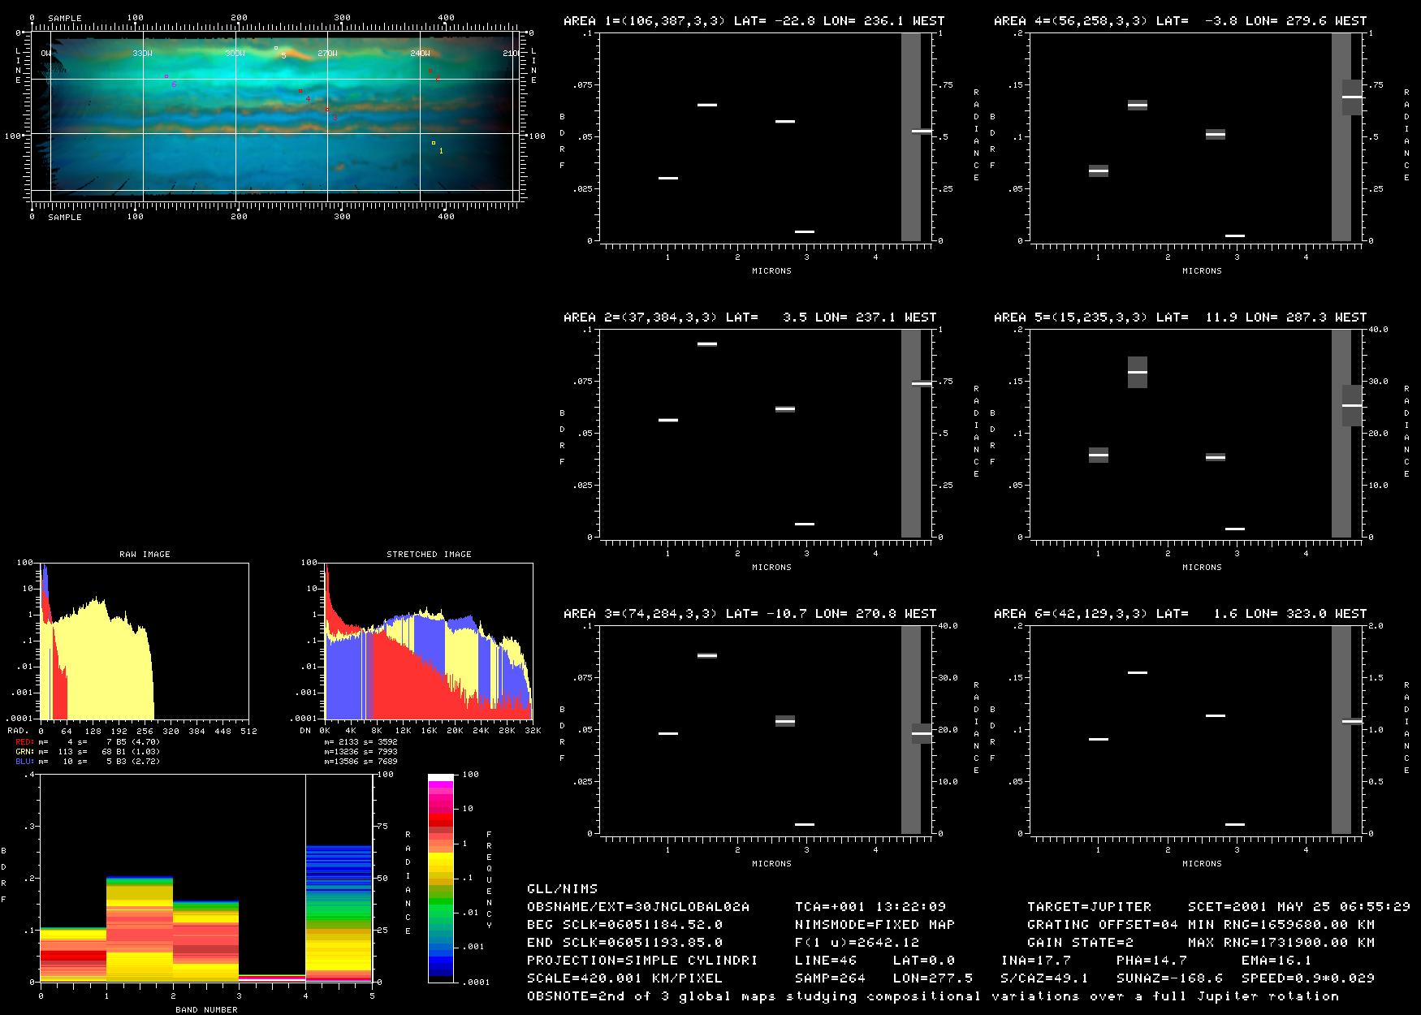Select the "TARGET=JUPITER" text
This screenshot has height=1015, width=1421.
tap(1089, 907)
